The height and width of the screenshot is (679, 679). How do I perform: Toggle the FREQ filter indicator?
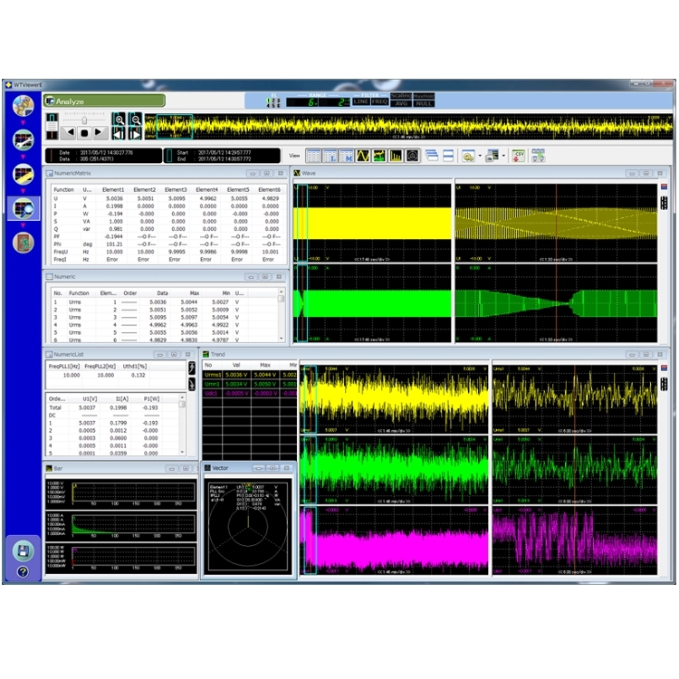pos(379,101)
